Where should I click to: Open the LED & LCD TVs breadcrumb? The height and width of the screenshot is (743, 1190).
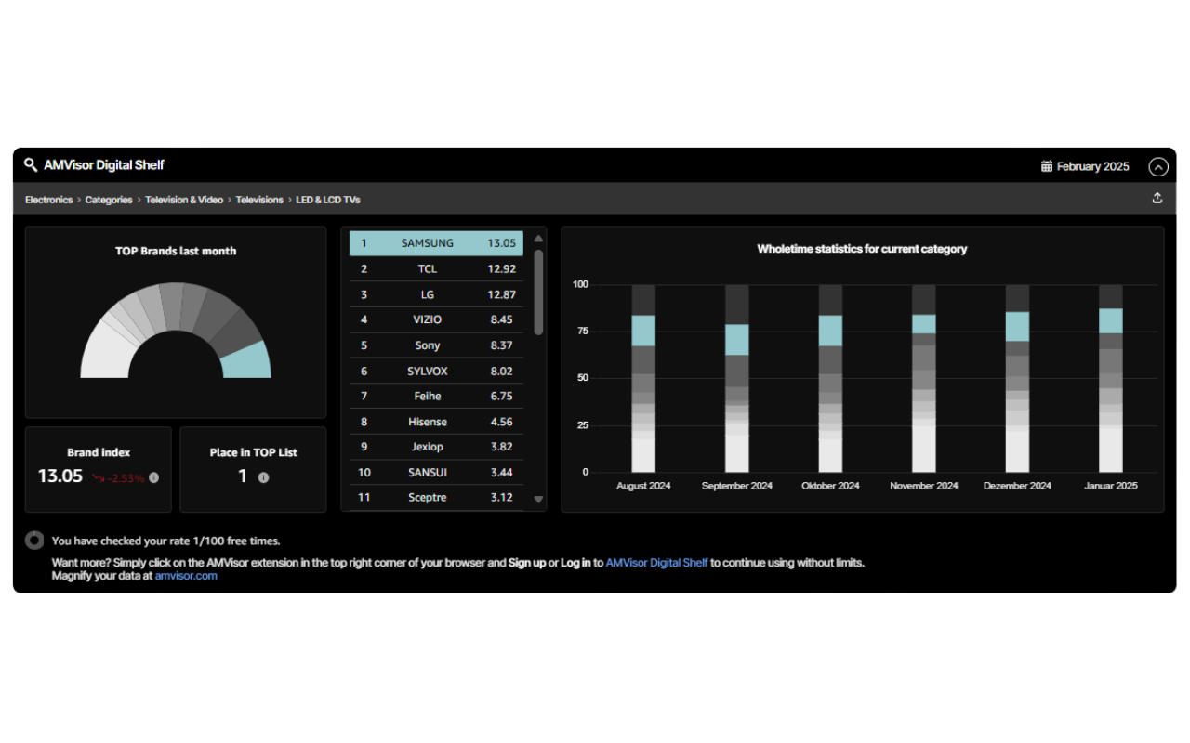(x=328, y=200)
